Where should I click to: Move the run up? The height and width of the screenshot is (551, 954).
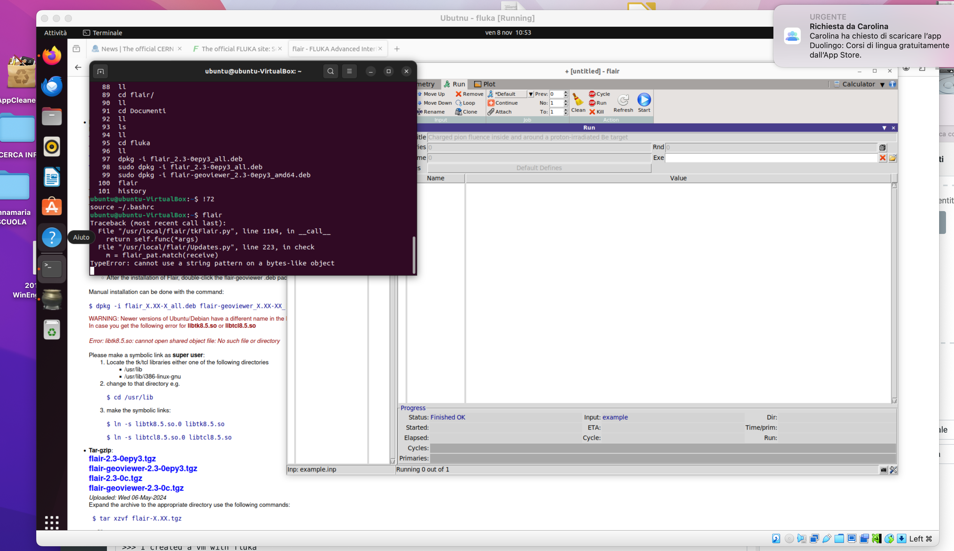click(x=431, y=94)
